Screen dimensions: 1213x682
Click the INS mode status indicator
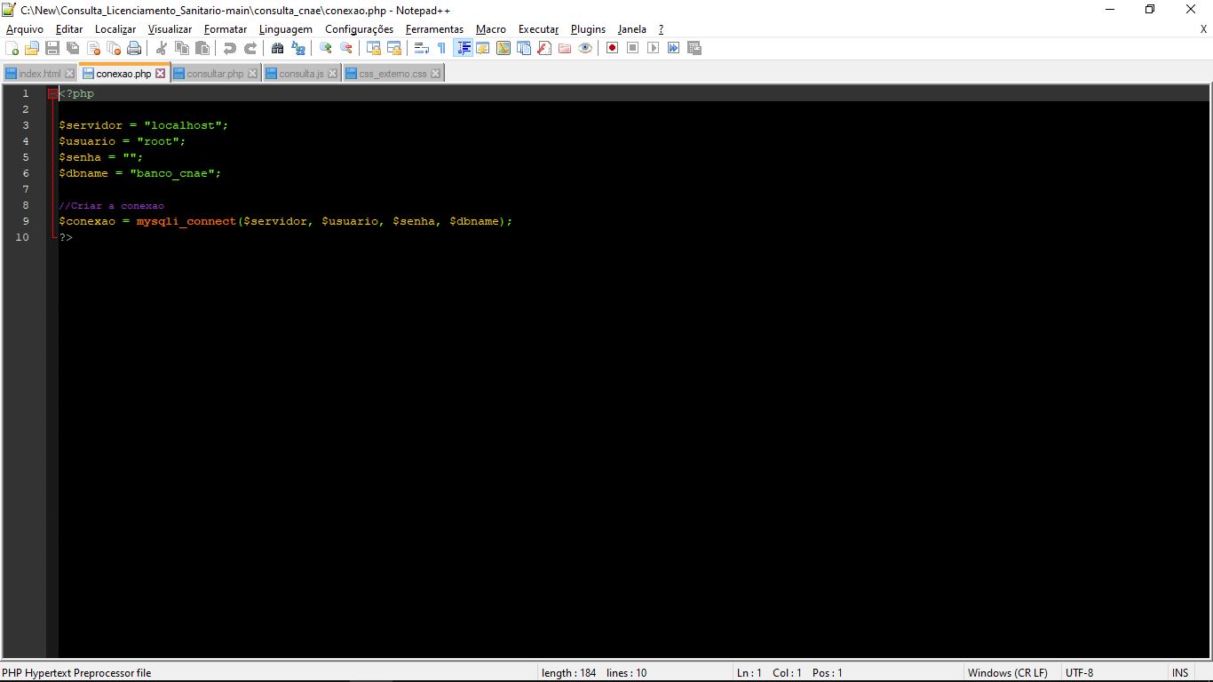[x=1180, y=673]
